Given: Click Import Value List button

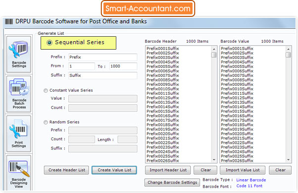Looking at the screenshot, I should pyautogui.click(x=243, y=170).
